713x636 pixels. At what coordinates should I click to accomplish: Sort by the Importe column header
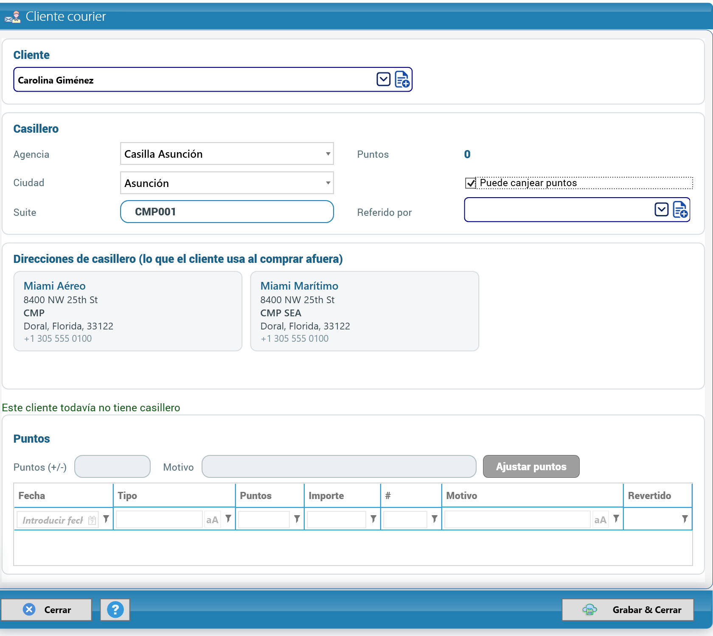[x=342, y=495]
